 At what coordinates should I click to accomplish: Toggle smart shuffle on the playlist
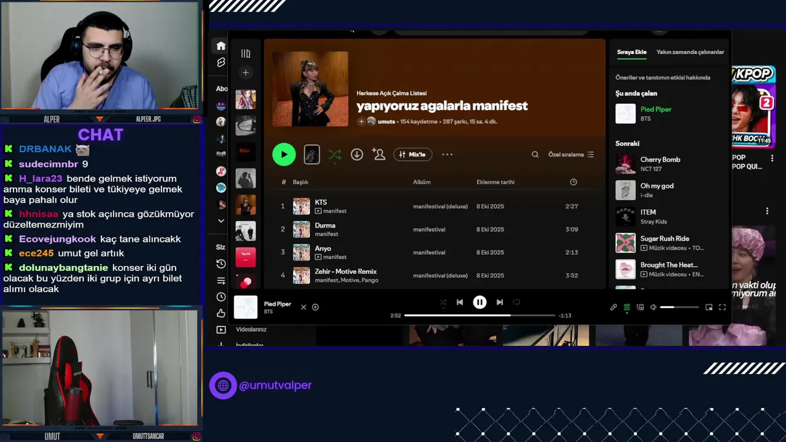click(335, 155)
